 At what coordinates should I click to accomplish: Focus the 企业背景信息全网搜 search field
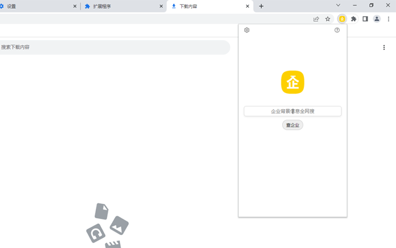[x=293, y=111]
